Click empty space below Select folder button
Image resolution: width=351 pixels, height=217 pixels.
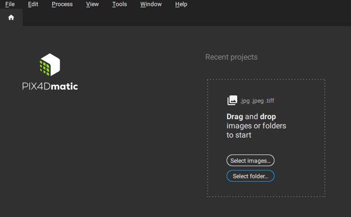coord(250,189)
